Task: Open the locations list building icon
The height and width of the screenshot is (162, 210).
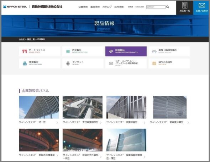Action: (x=185, y=5)
